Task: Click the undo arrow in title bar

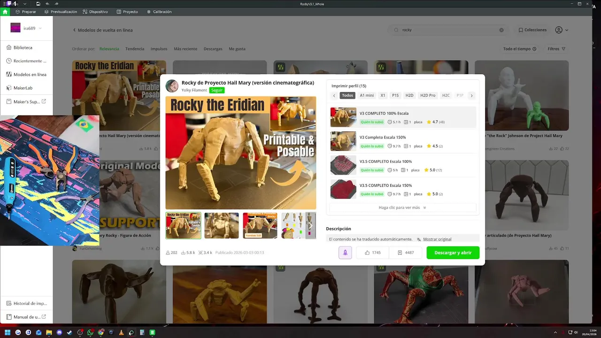Action: (47, 4)
